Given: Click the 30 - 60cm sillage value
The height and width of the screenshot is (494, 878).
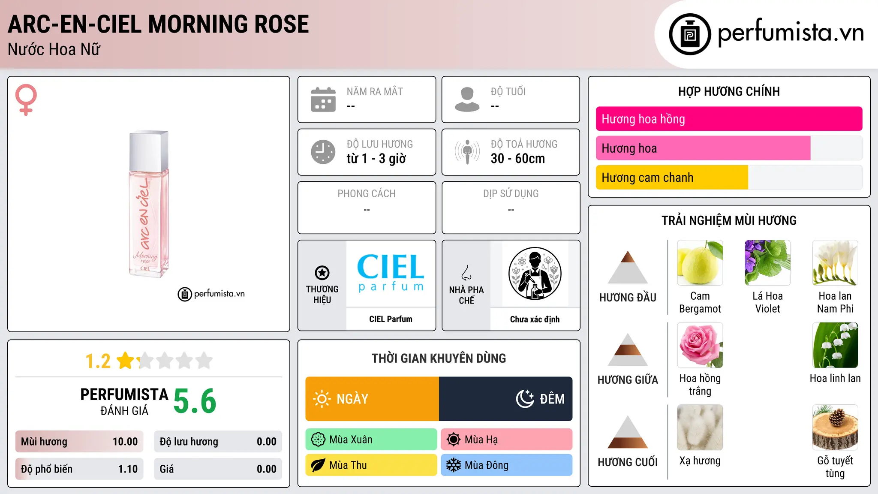Looking at the screenshot, I should [x=518, y=159].
